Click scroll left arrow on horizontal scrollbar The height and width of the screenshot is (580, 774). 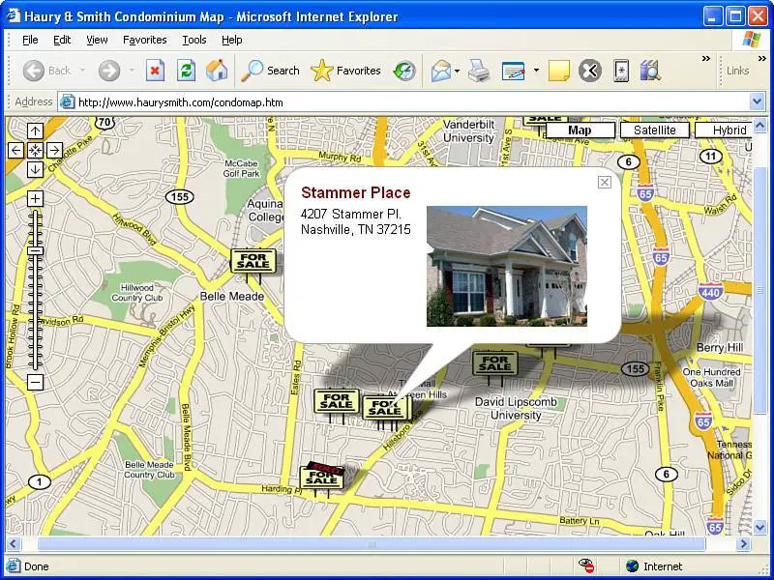14,544
